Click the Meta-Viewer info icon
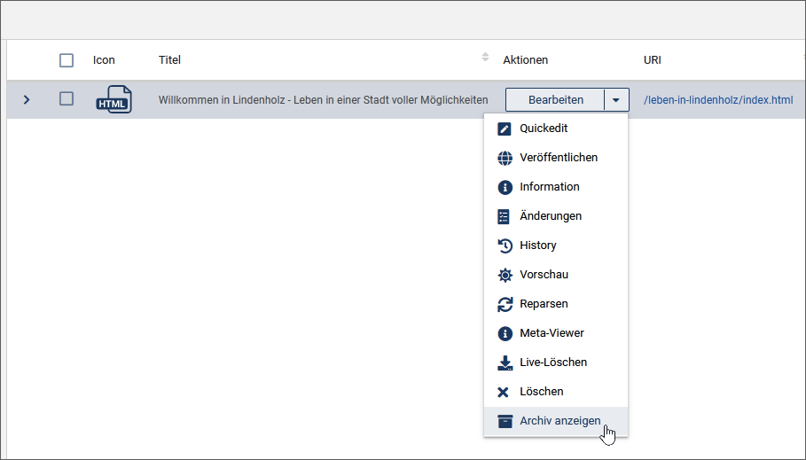The height and width of the screenshot is (460, 806). (x=505, y=333)
